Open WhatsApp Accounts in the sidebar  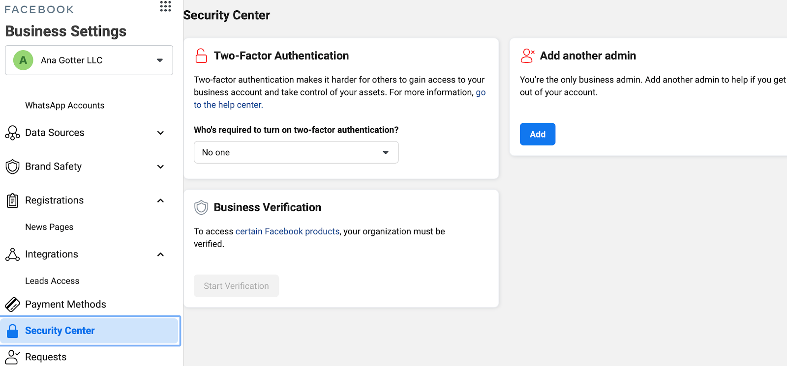click(64, 106)
